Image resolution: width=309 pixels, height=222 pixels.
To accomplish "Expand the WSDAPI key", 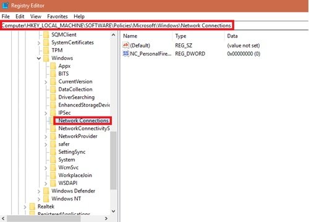I will click(46, 184).
